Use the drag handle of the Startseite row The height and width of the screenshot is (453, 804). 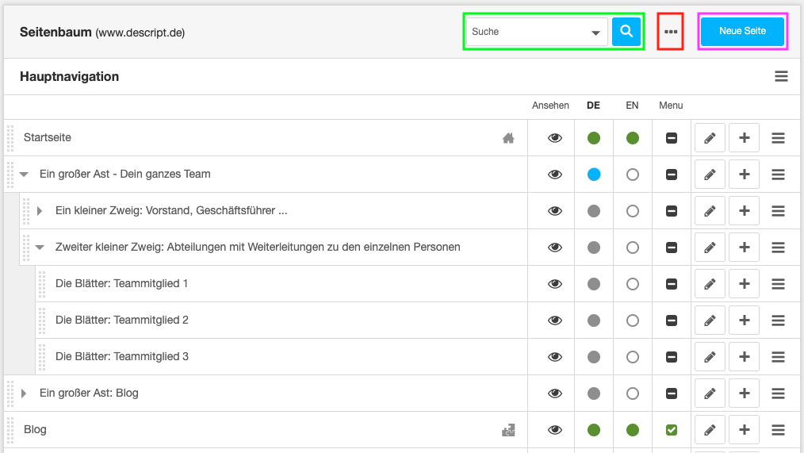tap(10, 138)
